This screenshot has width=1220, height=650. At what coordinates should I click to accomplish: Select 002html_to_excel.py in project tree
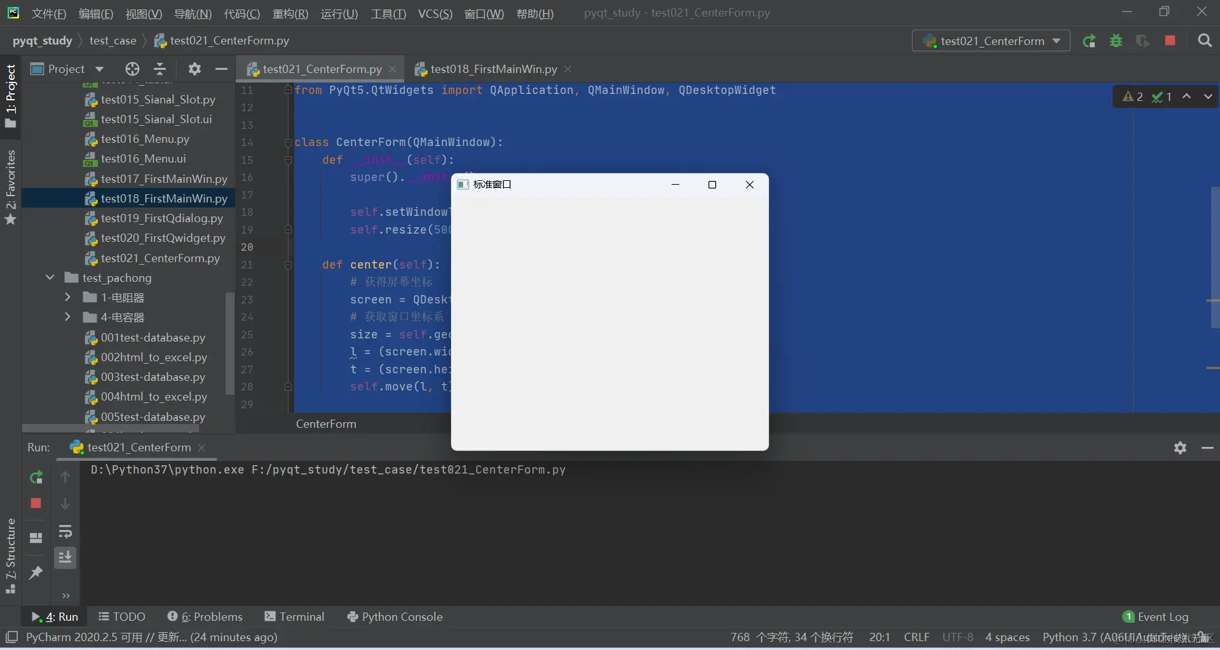pos(154,357)
